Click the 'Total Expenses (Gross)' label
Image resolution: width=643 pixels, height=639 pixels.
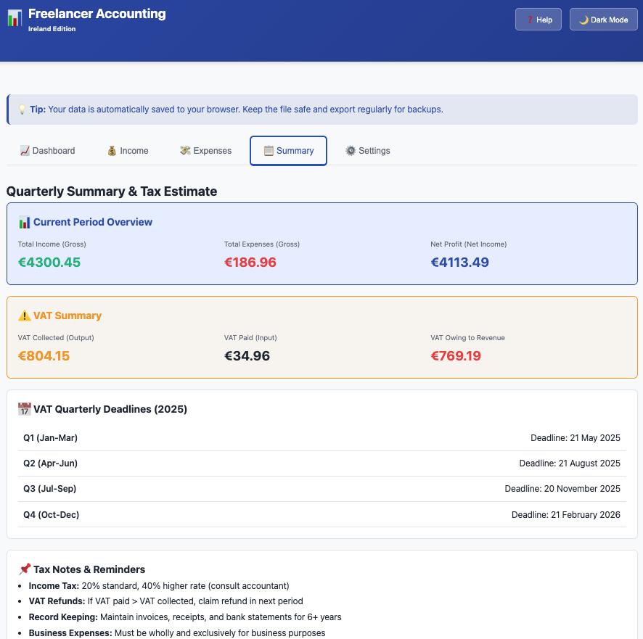tap(262, 244)
